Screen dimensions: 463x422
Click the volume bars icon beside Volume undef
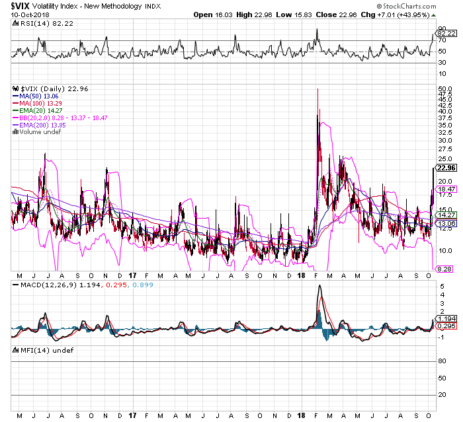[15, 132]
